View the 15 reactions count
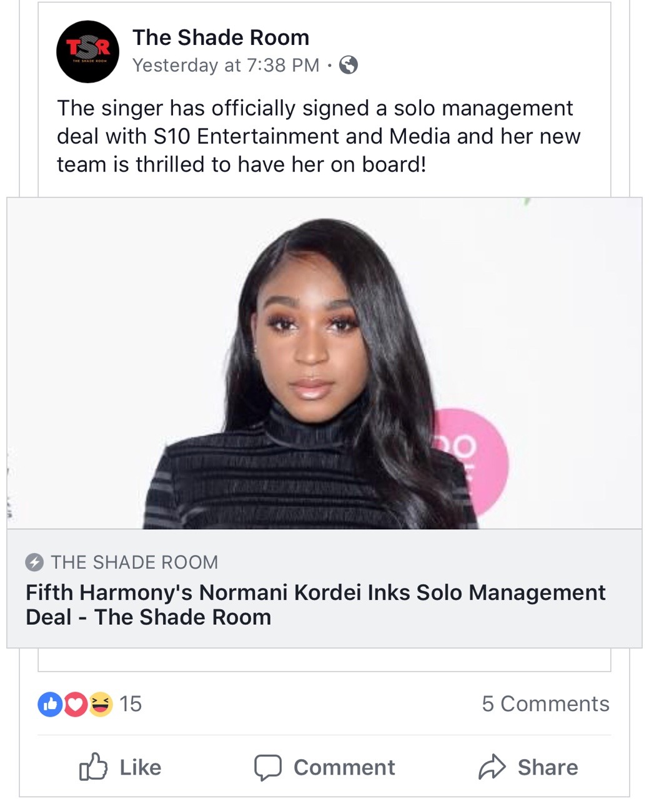Viewport: 649px width, 799px height. coord(131,704)
